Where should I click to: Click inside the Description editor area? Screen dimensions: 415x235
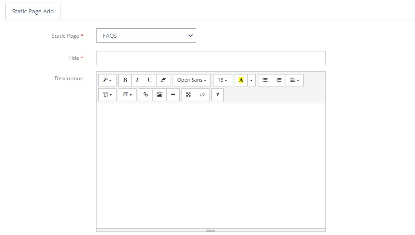click(x=211, y=166)
